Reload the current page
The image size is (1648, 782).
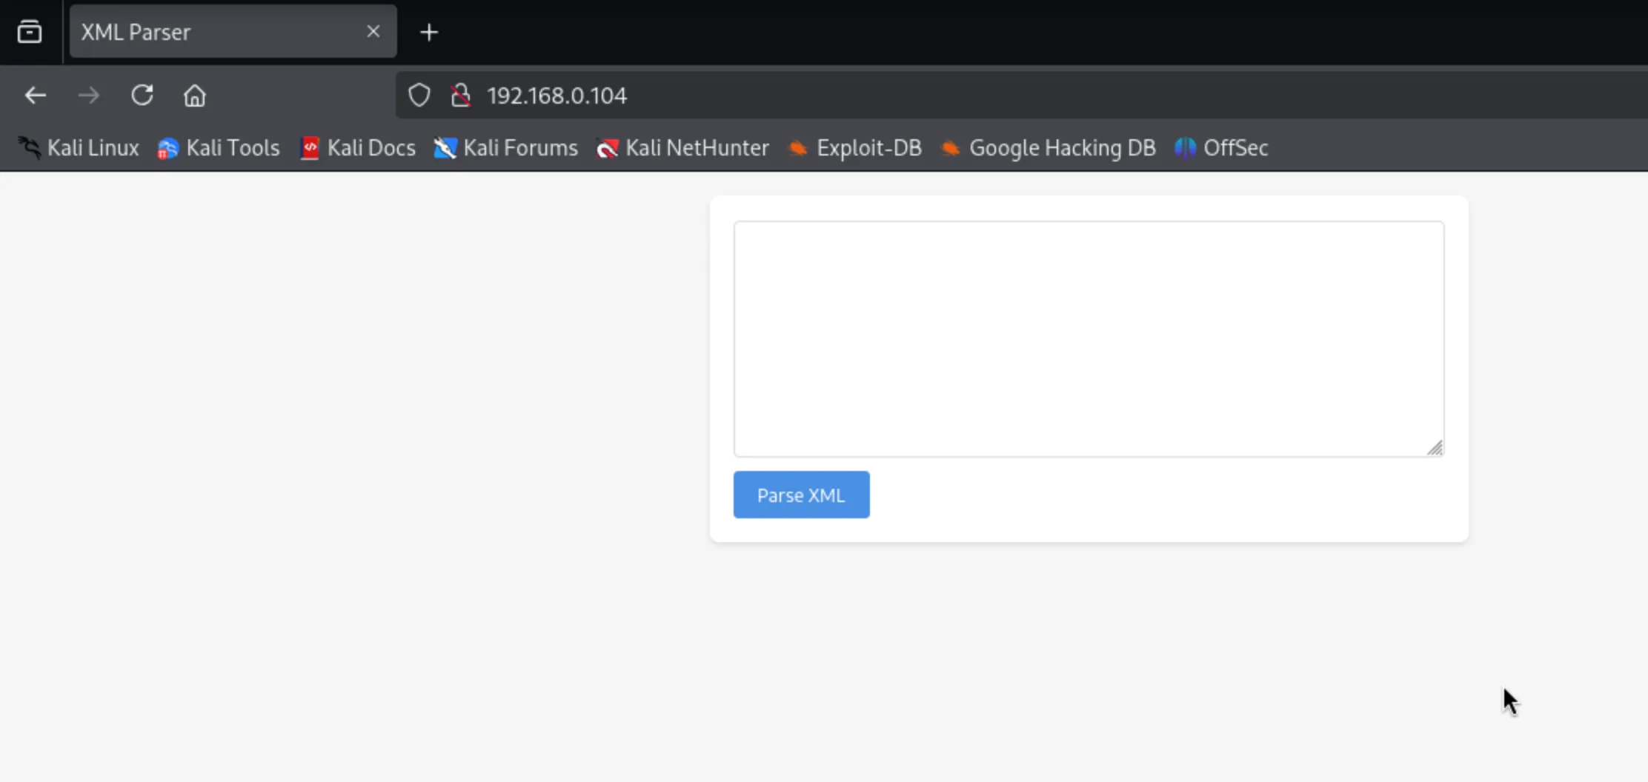[142, 96]
